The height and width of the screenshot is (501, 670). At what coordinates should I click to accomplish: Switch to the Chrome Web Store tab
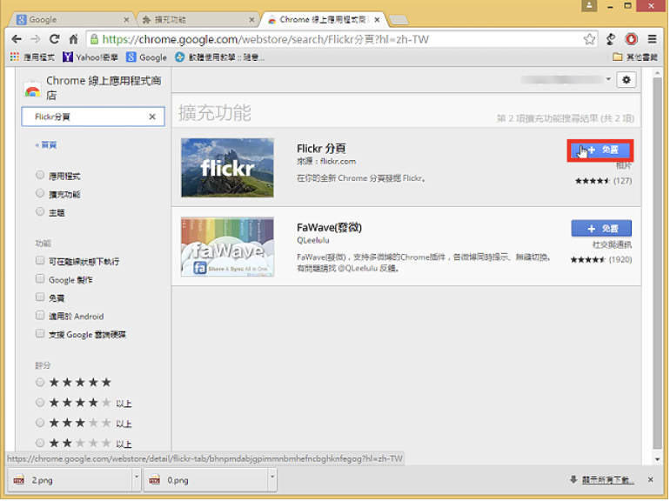click(323, 20)
